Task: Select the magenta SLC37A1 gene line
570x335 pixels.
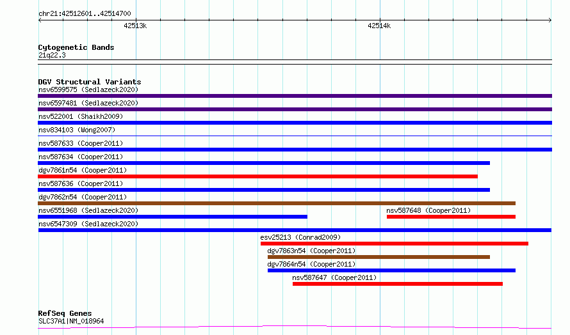Action: coord(295,327)
